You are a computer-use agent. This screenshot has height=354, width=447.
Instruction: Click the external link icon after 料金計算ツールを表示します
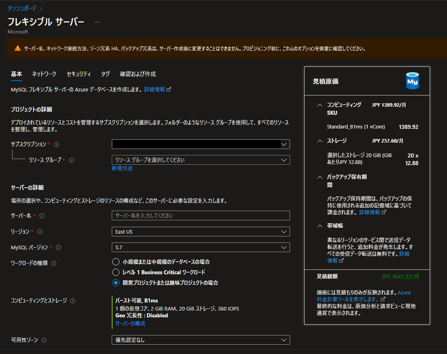[383, 299]
